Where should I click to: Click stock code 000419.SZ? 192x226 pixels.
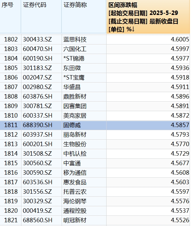point(37,211)
